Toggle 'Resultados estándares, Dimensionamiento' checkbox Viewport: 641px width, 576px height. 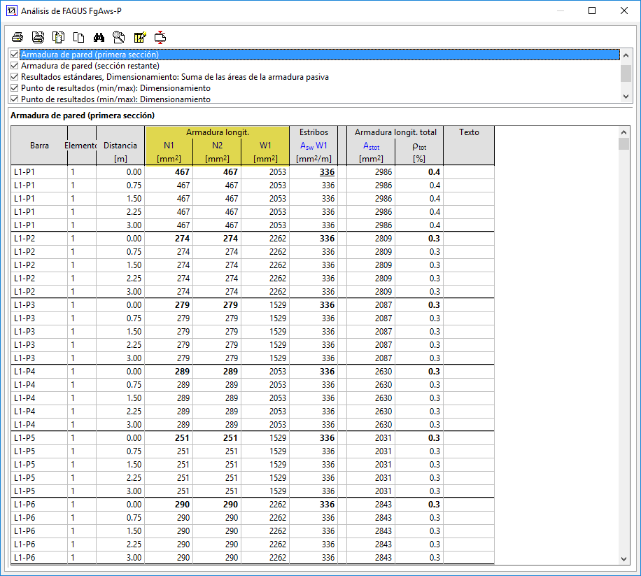tap(15, 77)
